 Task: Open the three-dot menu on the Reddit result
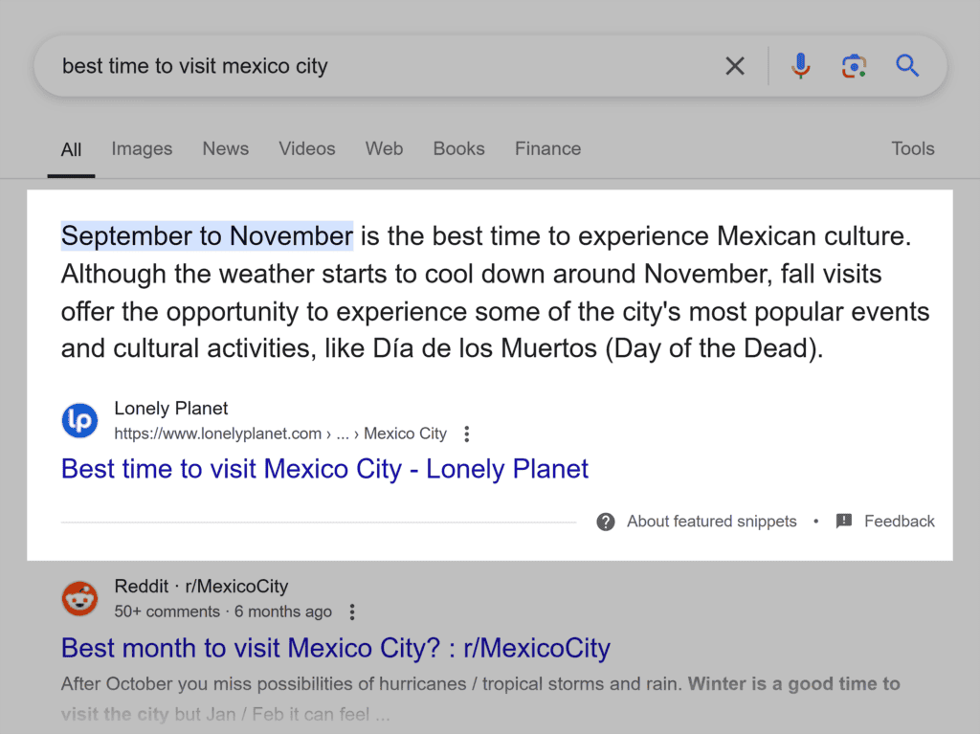(x=352, y=611)
